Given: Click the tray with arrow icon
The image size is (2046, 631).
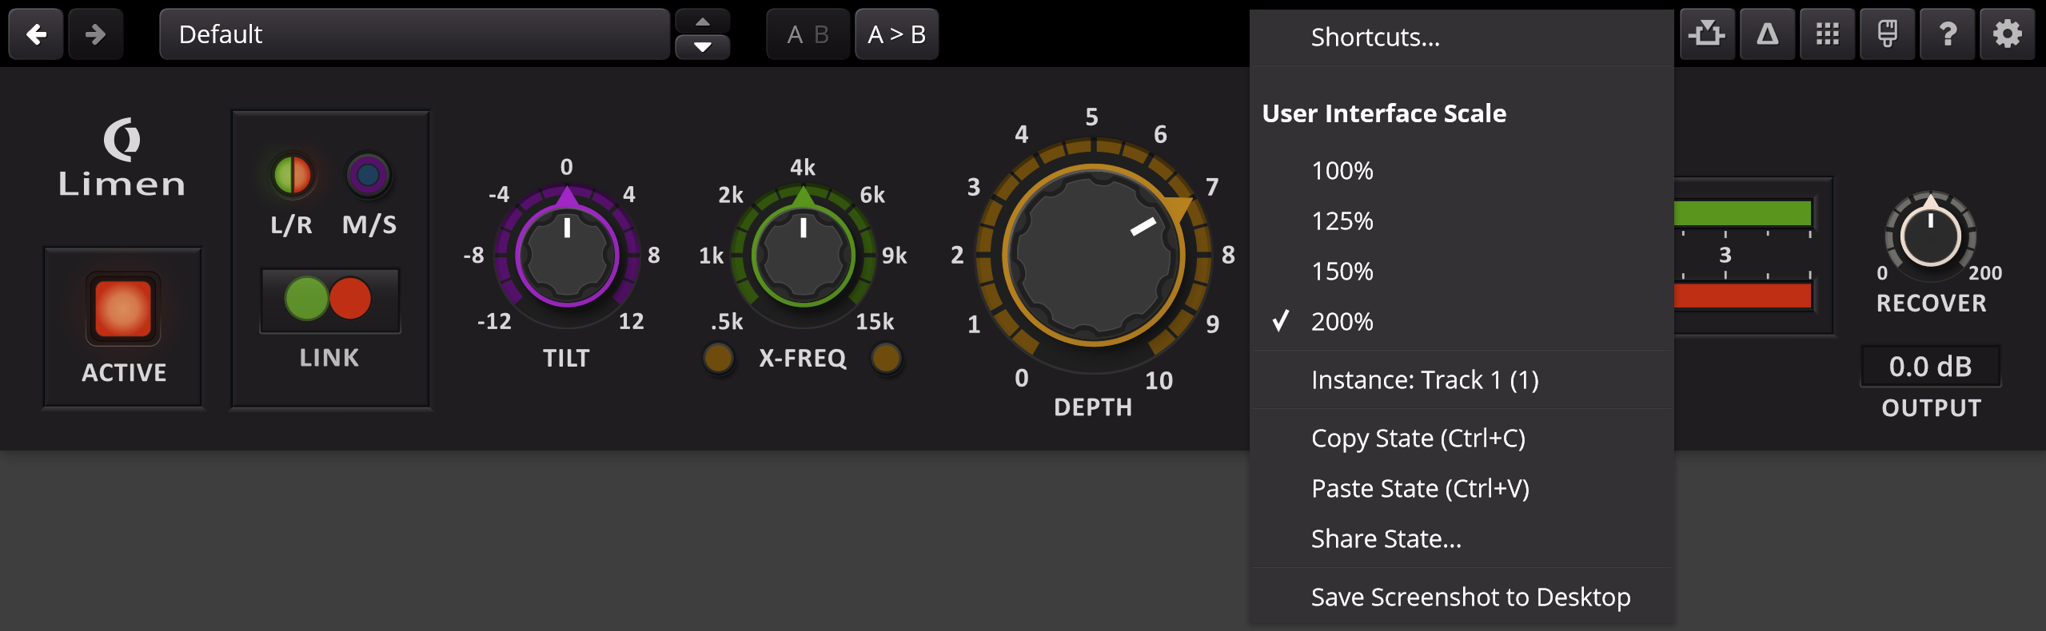Looking at the screenshot, I should tap(1707, 34).
